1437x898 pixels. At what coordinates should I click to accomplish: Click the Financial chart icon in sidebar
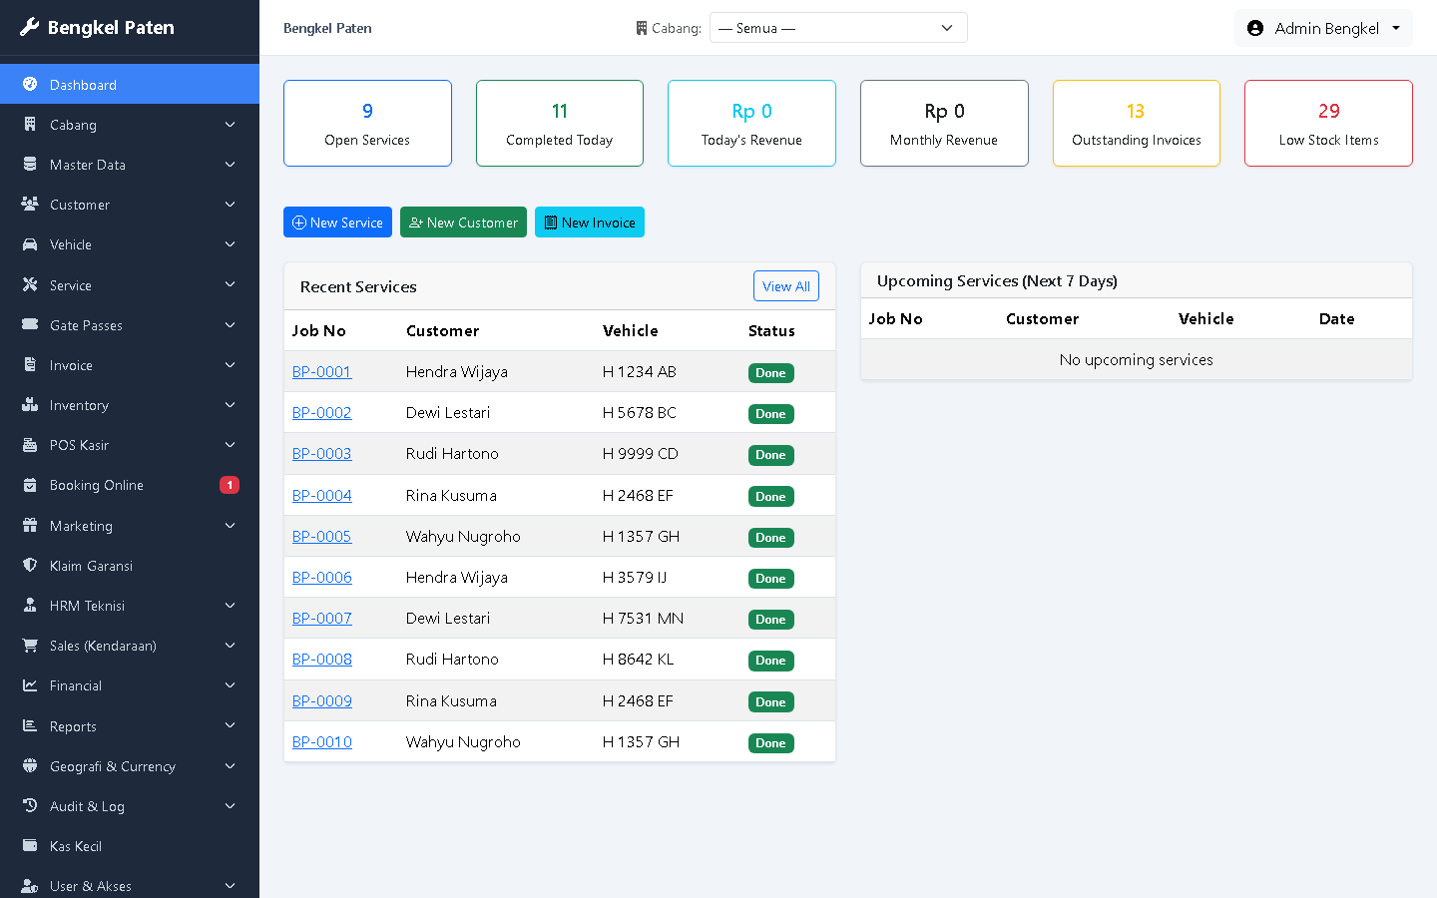30,685
